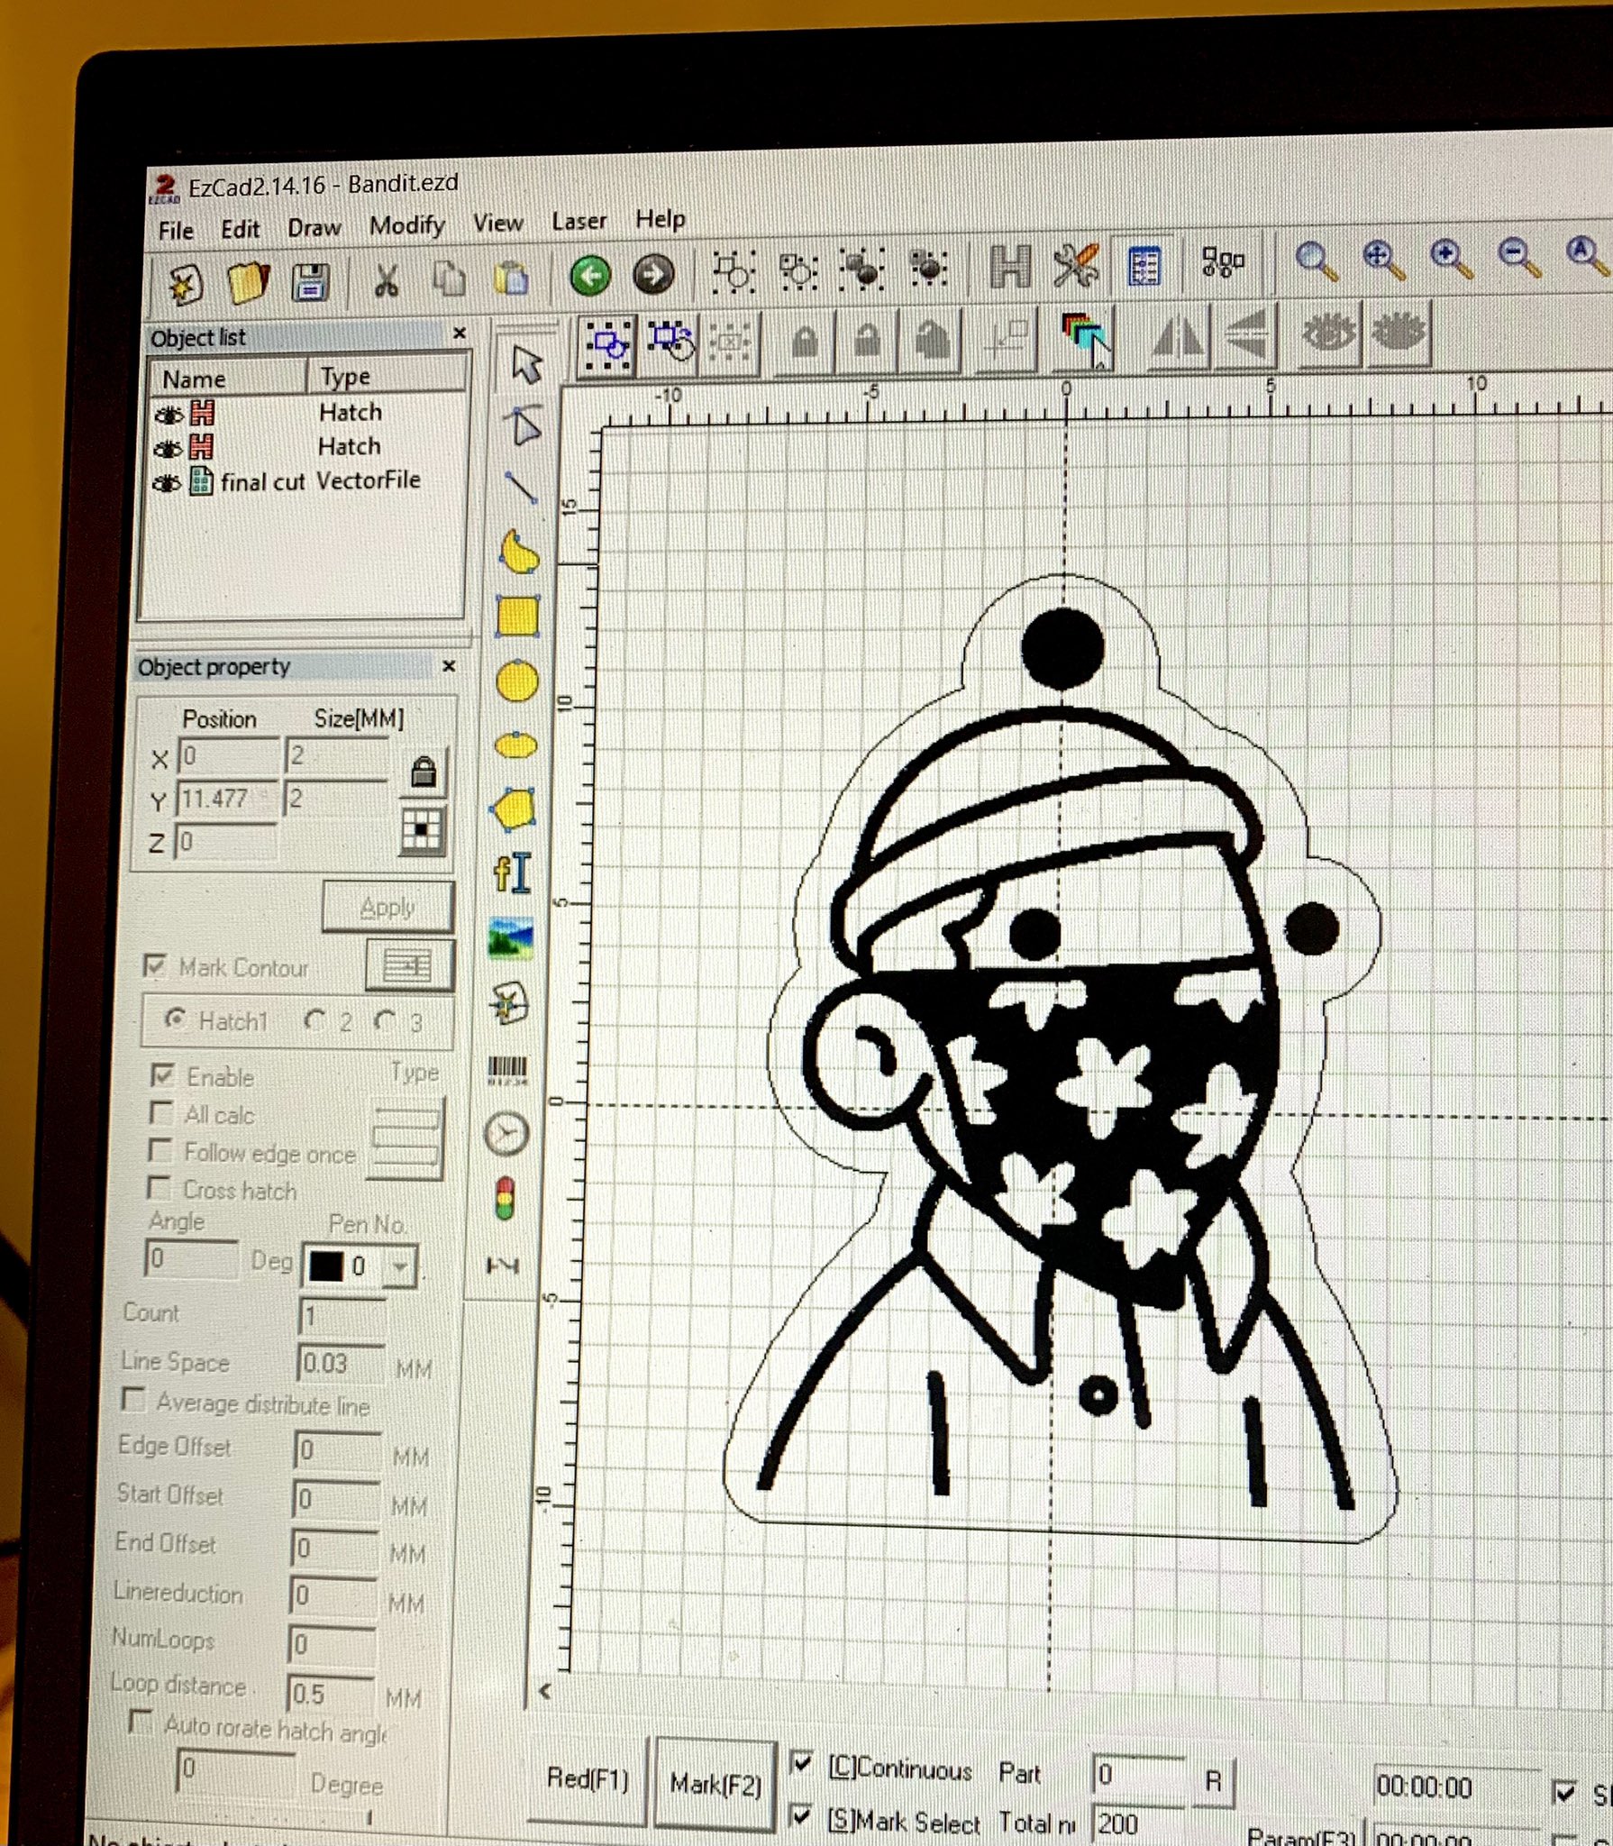Add the traffic light output port object
This screenshot has height=1846, width=1613.
(506, 1200)
